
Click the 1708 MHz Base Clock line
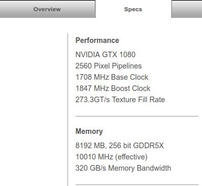click(x=112, y=77)
